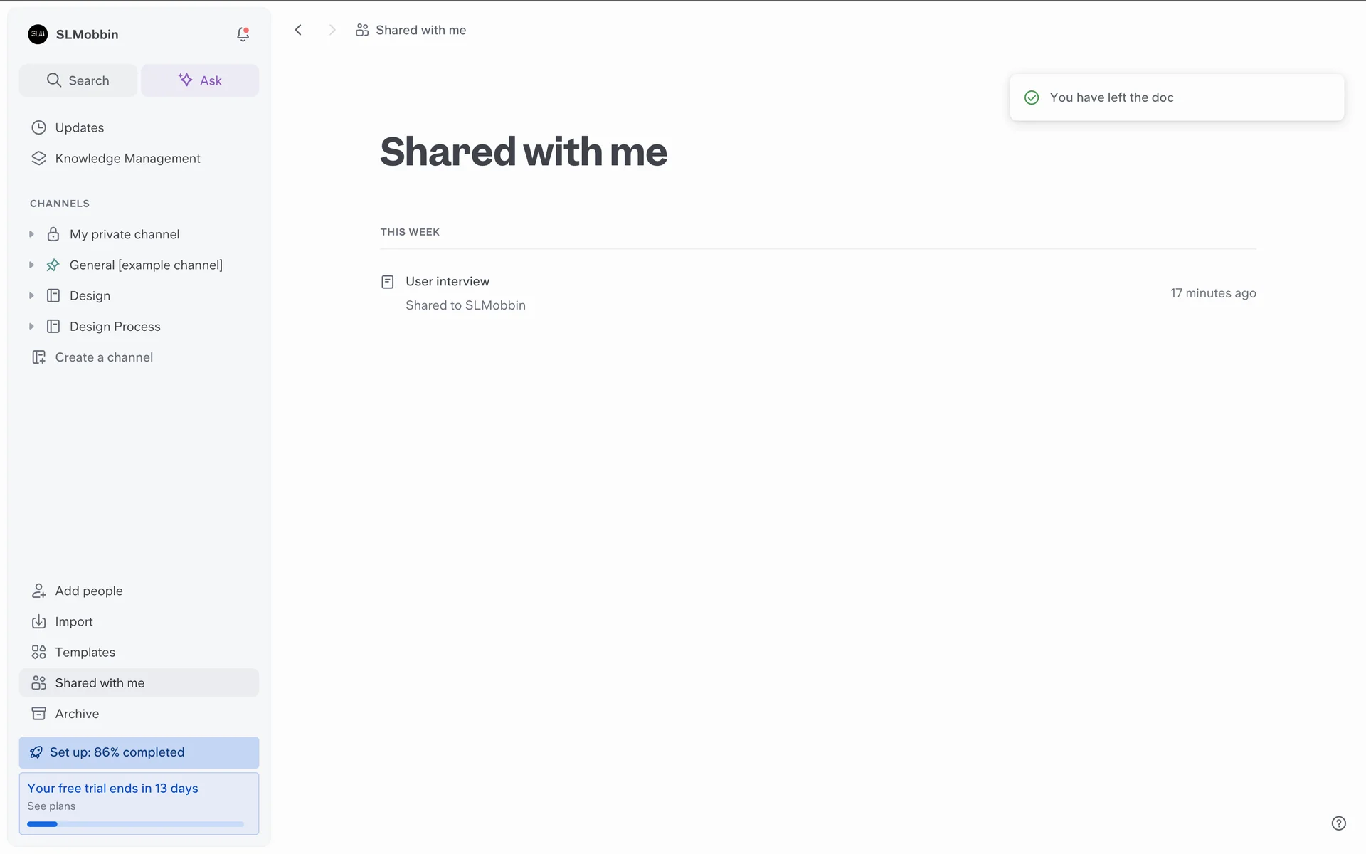The image size is (1366, 854).
Task: Open Knowledge Management in sidebar
Action: pyautogui.click(x=127, y=158)
